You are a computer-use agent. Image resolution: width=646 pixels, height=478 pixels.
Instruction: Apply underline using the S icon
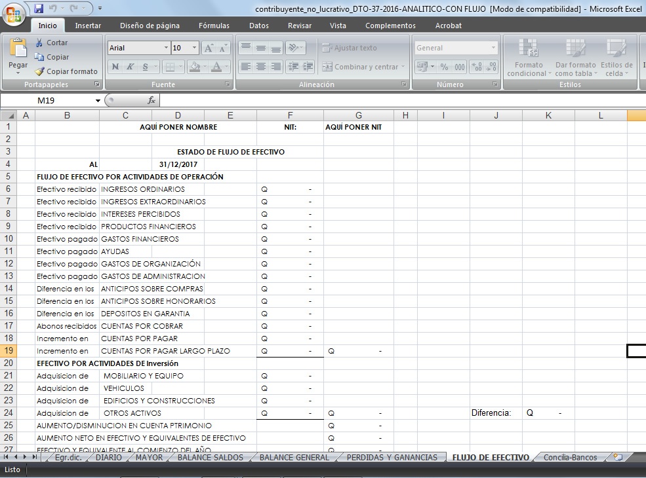144,65
